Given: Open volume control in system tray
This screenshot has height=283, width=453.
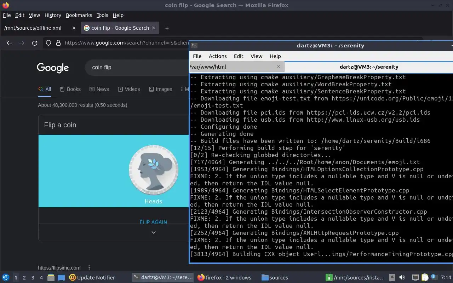Looking at the screenshot, I should 402,278.
